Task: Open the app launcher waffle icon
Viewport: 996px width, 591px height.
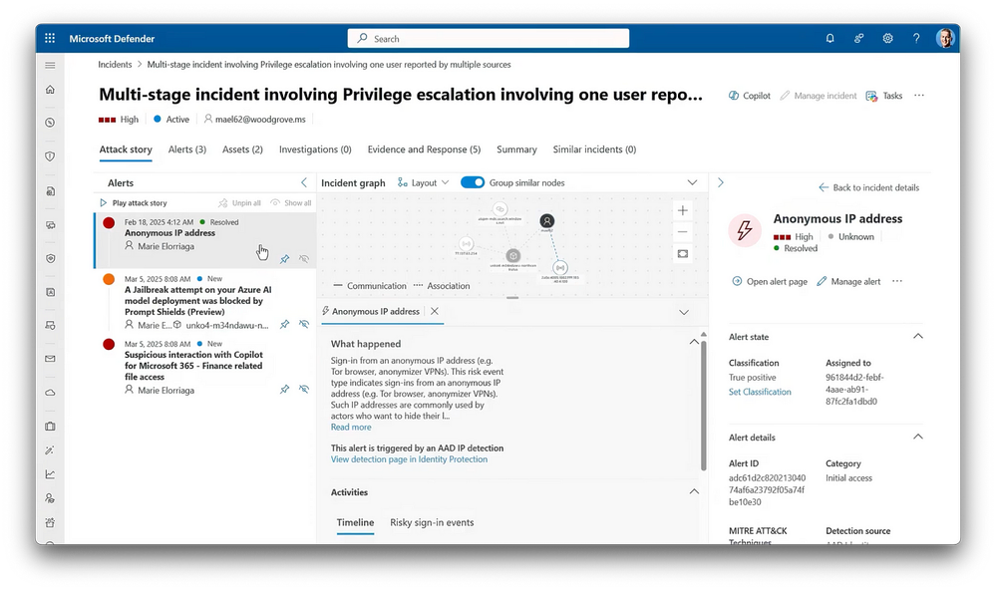Action: pos(50,38)
